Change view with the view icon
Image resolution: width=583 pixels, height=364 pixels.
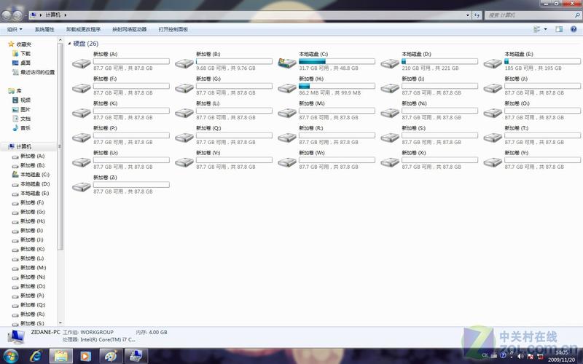pos(536,29)
